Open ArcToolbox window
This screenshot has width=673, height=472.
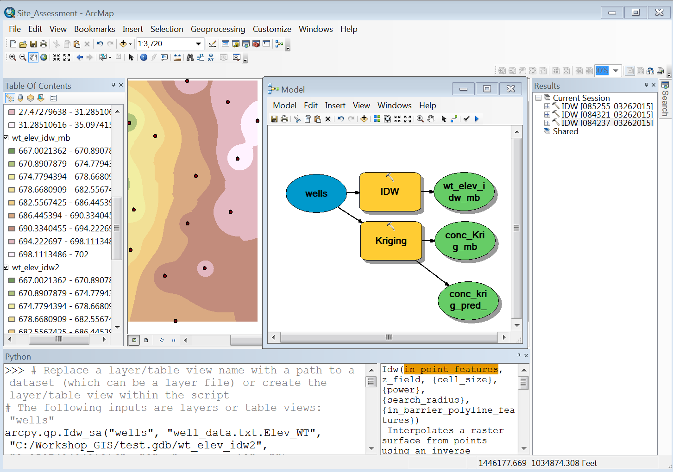[x=256, y=44]
